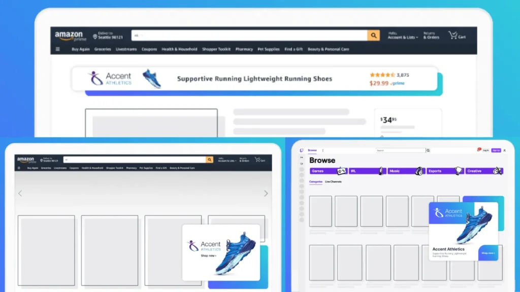Click the next arrow on the bottom-left carousel

pyautogui.click(x=266, y=193)
